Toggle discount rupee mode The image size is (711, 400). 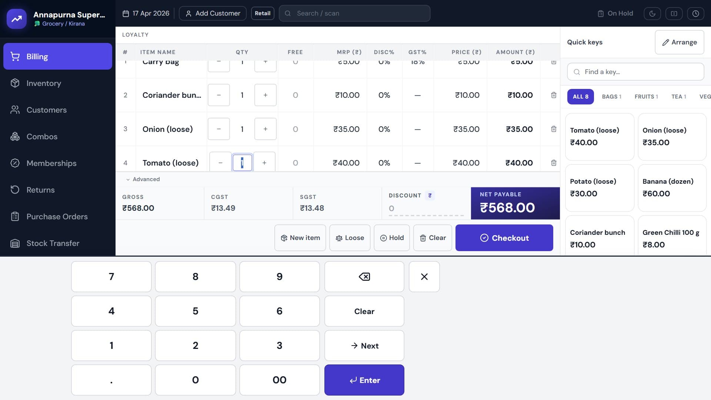click(430, 196)
